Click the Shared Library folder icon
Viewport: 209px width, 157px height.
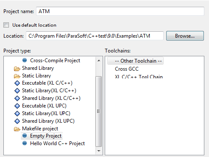pos(17,69)
